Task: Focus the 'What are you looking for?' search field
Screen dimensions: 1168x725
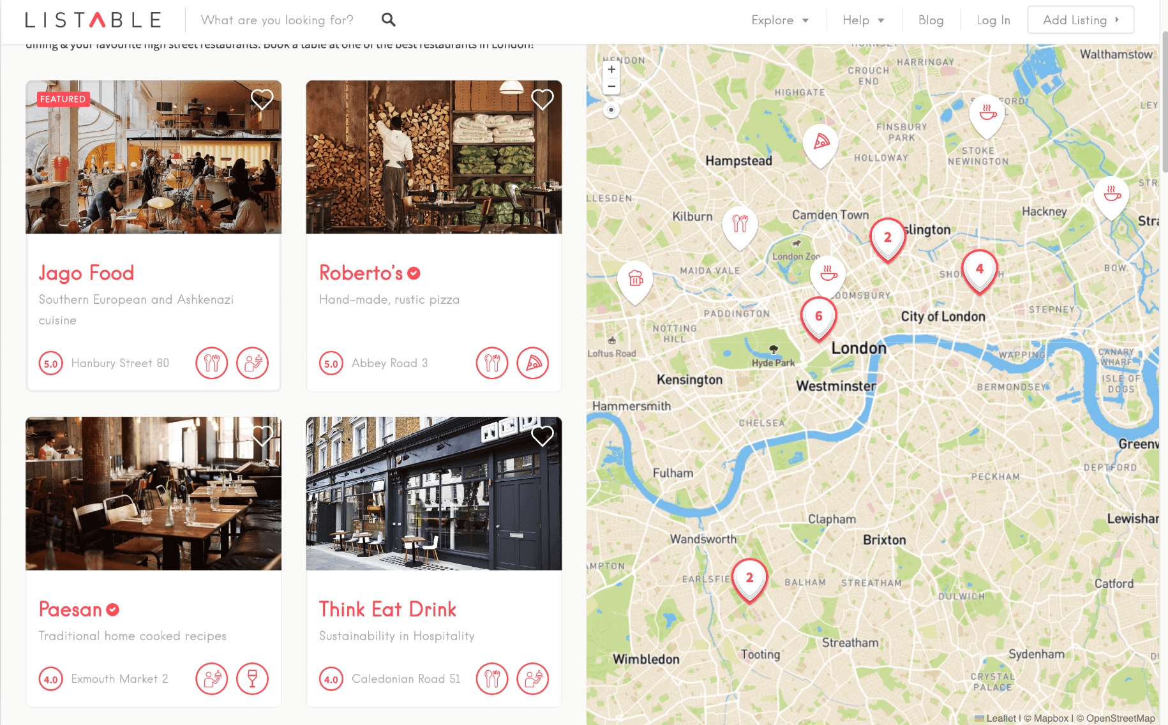Action: [277, 20]
